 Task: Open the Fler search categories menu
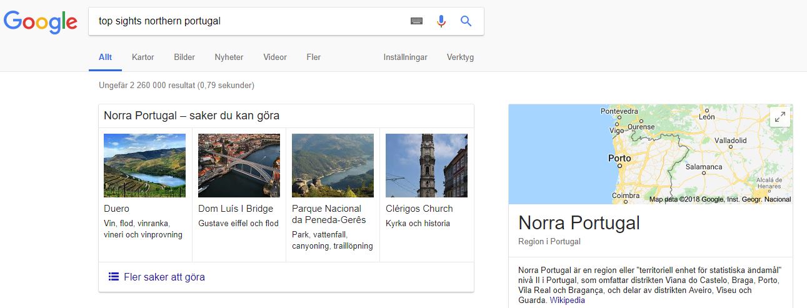tap(313, 57)
